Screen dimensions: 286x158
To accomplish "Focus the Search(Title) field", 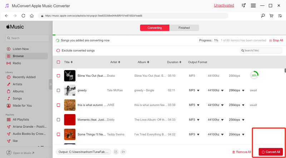I will [x=261, y=50].
